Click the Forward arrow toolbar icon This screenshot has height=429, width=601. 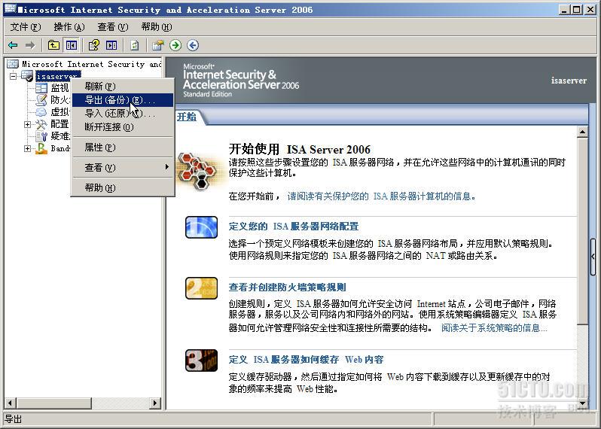[30, 46]
